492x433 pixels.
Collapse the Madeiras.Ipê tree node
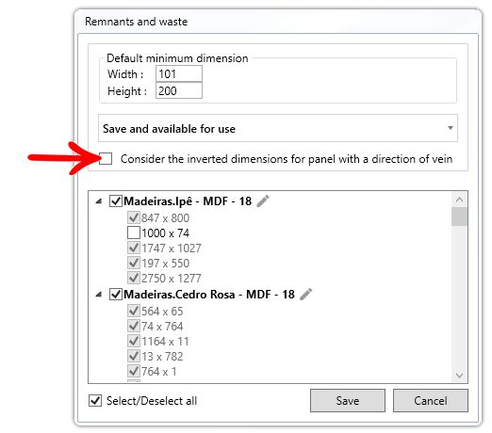(x=99, y=201)
